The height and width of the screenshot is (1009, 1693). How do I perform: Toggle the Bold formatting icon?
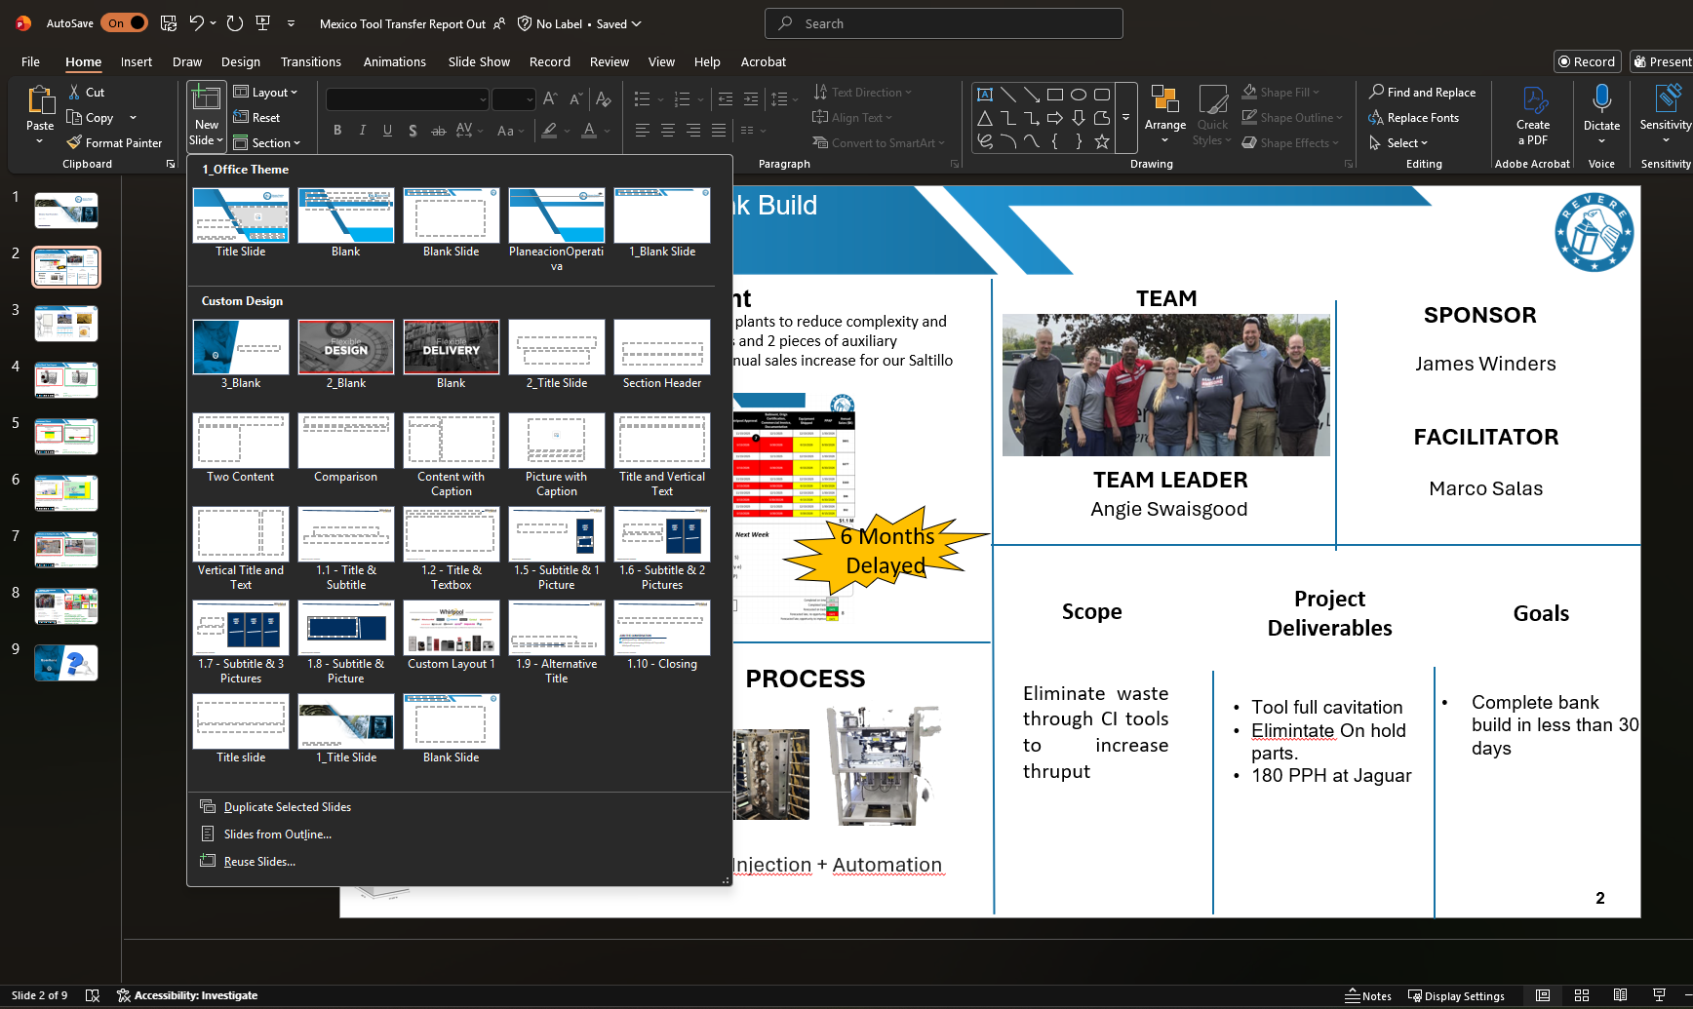[337, 130]
